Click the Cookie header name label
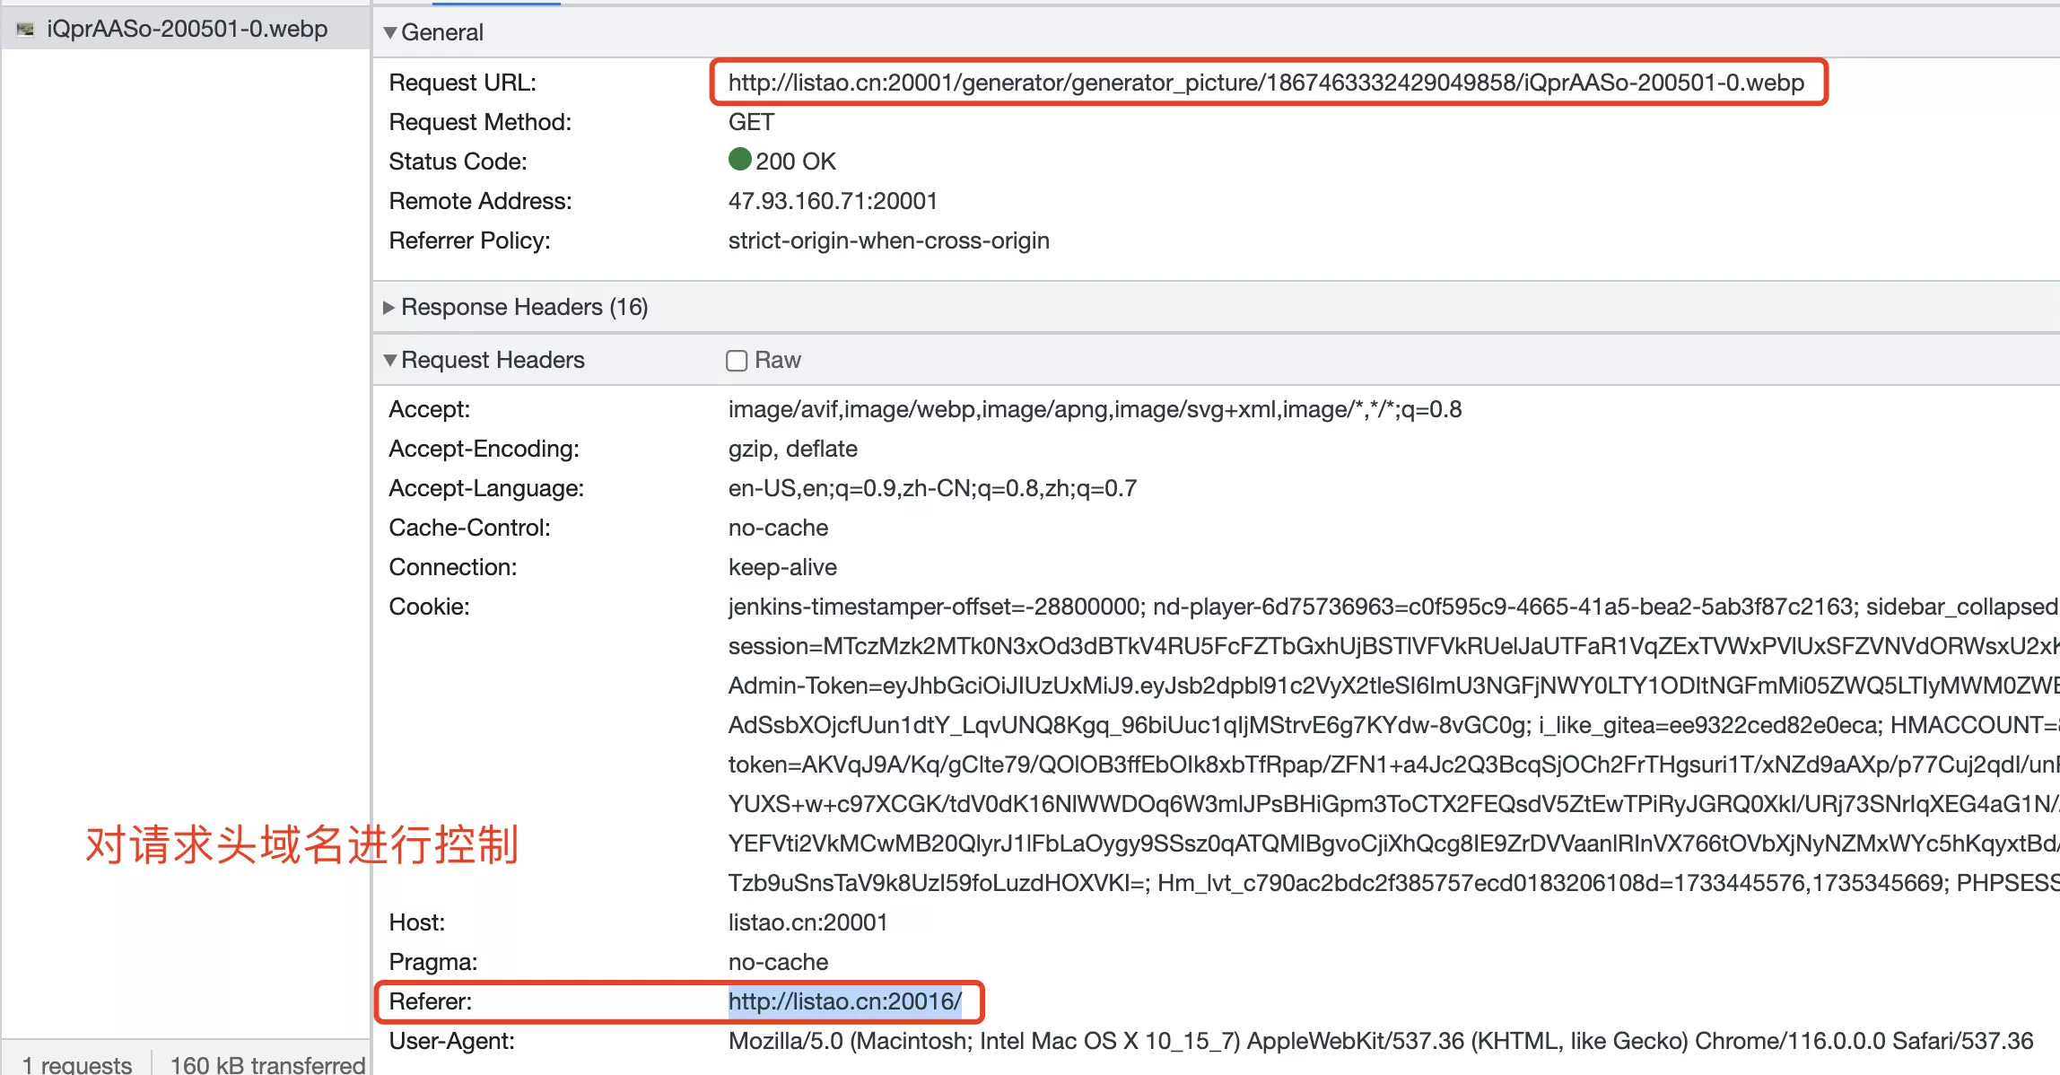The height and width of the screenshot is (1075, 2060). point(429,607)
